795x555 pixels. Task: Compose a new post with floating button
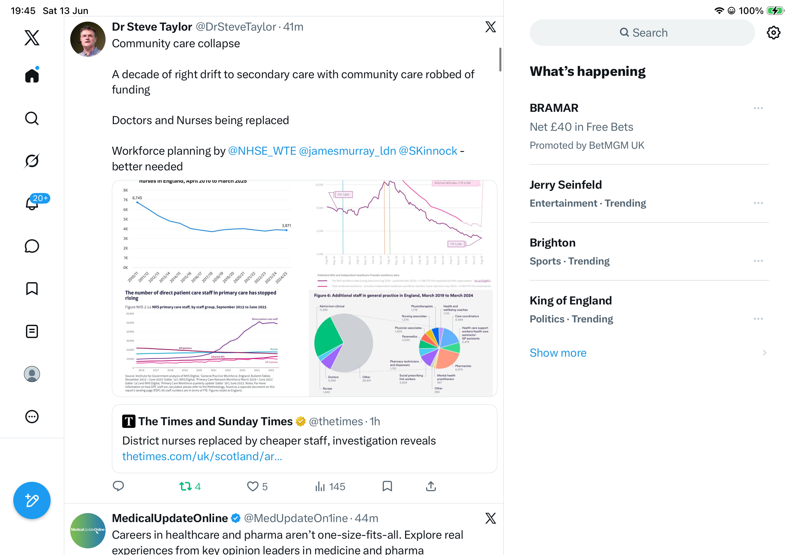[32, 500]
